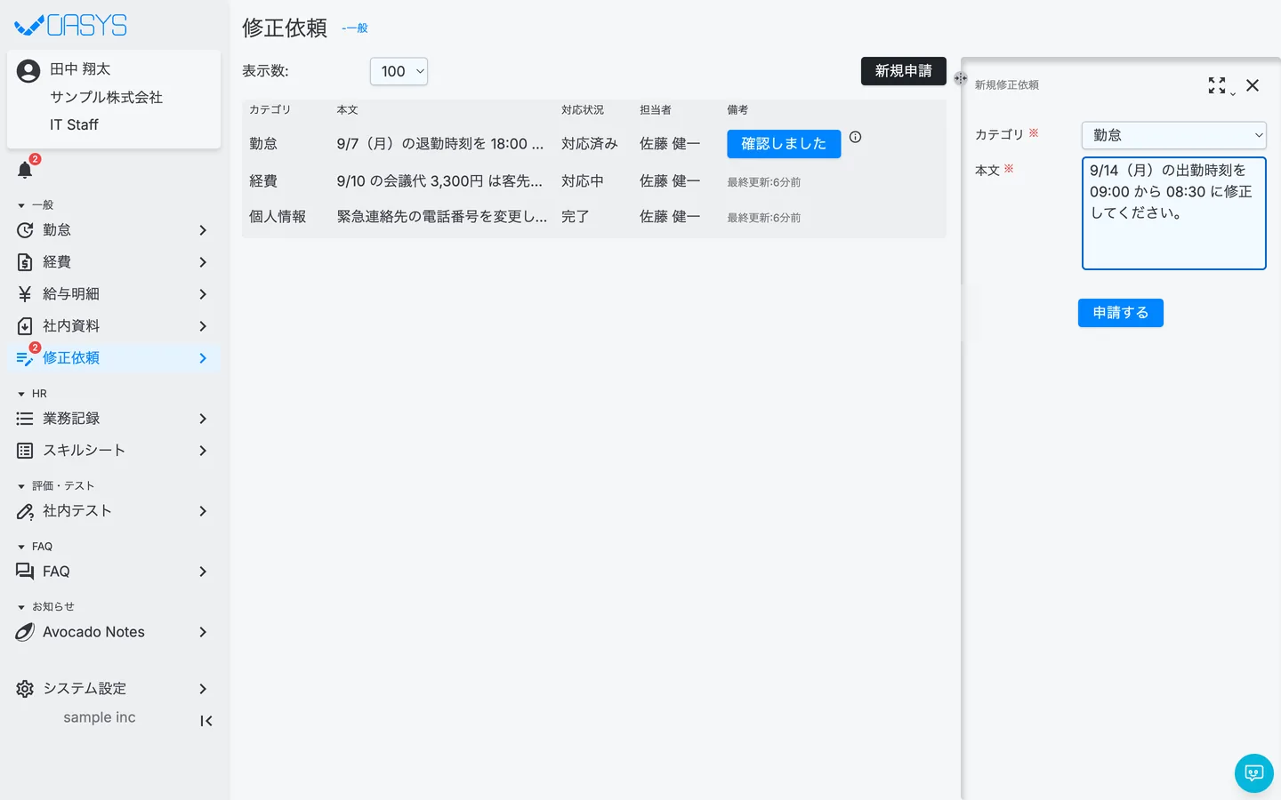
Task: Collapse the お知らせ sidebar section
Action: tap(45, 607)
